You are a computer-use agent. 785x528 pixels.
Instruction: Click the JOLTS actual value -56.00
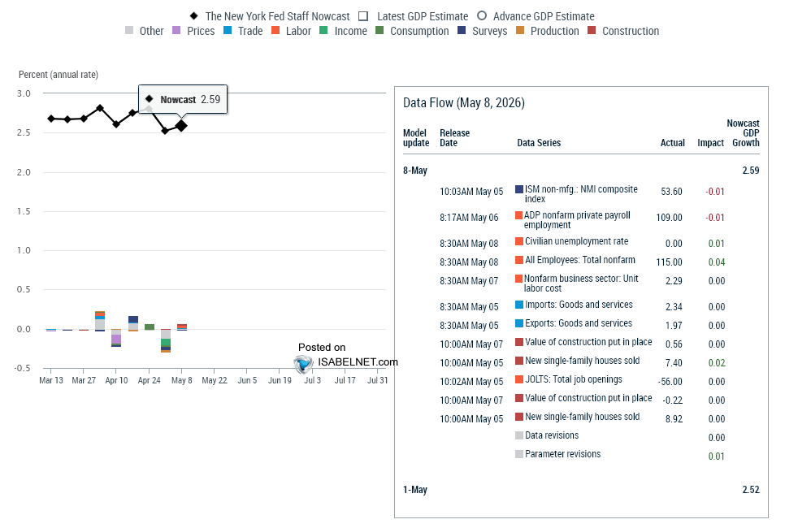coord(670,382)
